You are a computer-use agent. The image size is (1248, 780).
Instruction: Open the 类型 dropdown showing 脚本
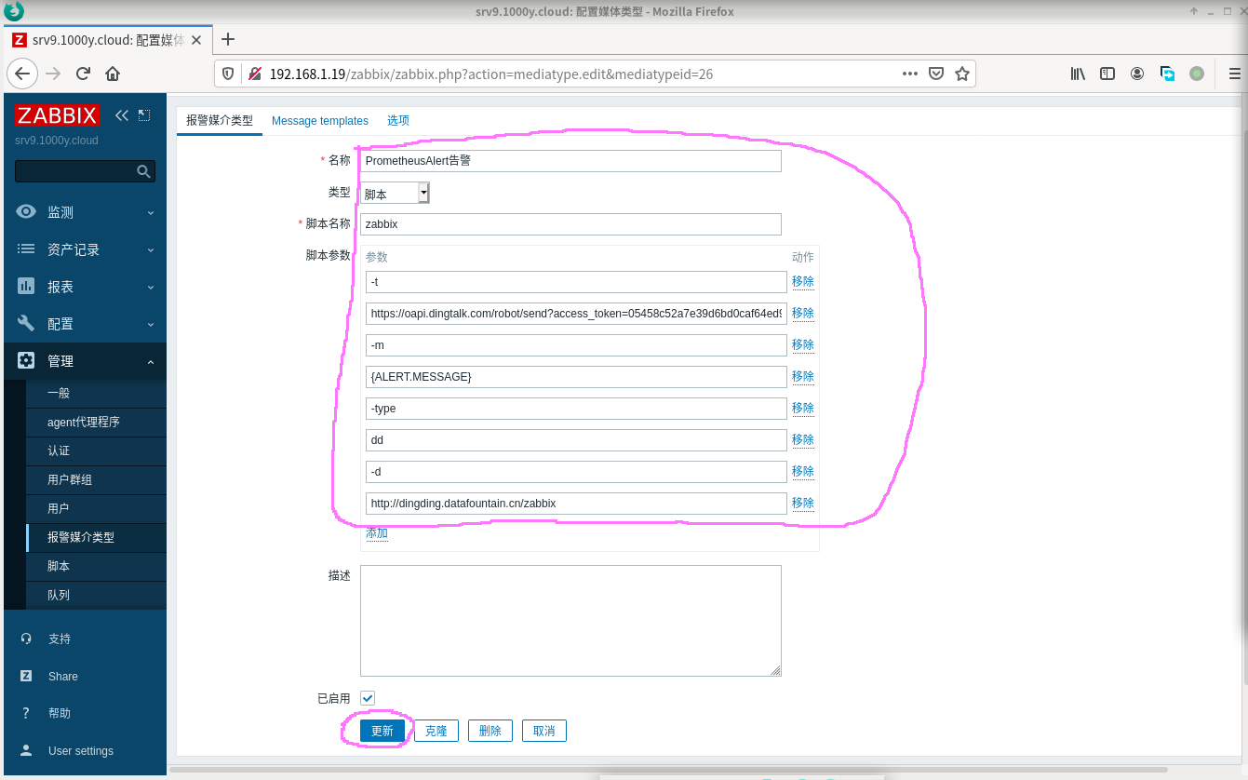click(x=396, y=194)
